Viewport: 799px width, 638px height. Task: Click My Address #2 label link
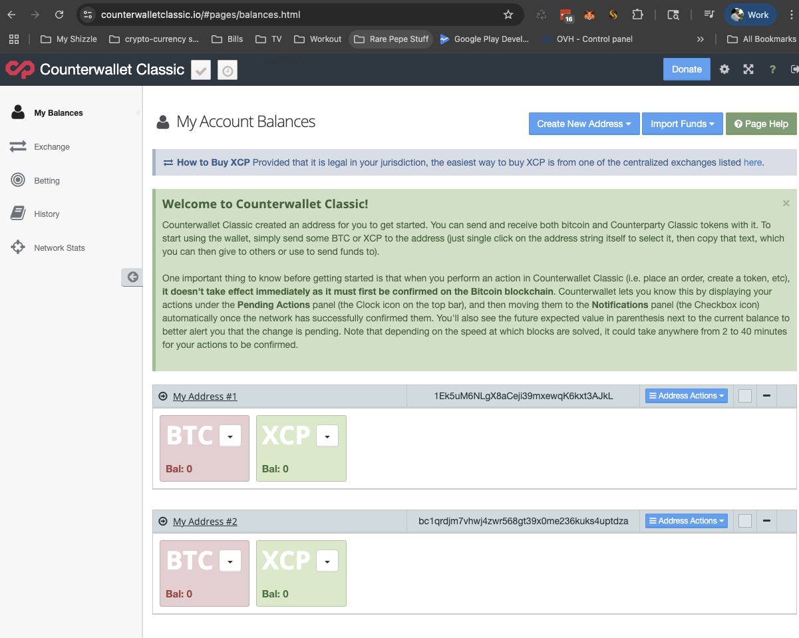205,522
